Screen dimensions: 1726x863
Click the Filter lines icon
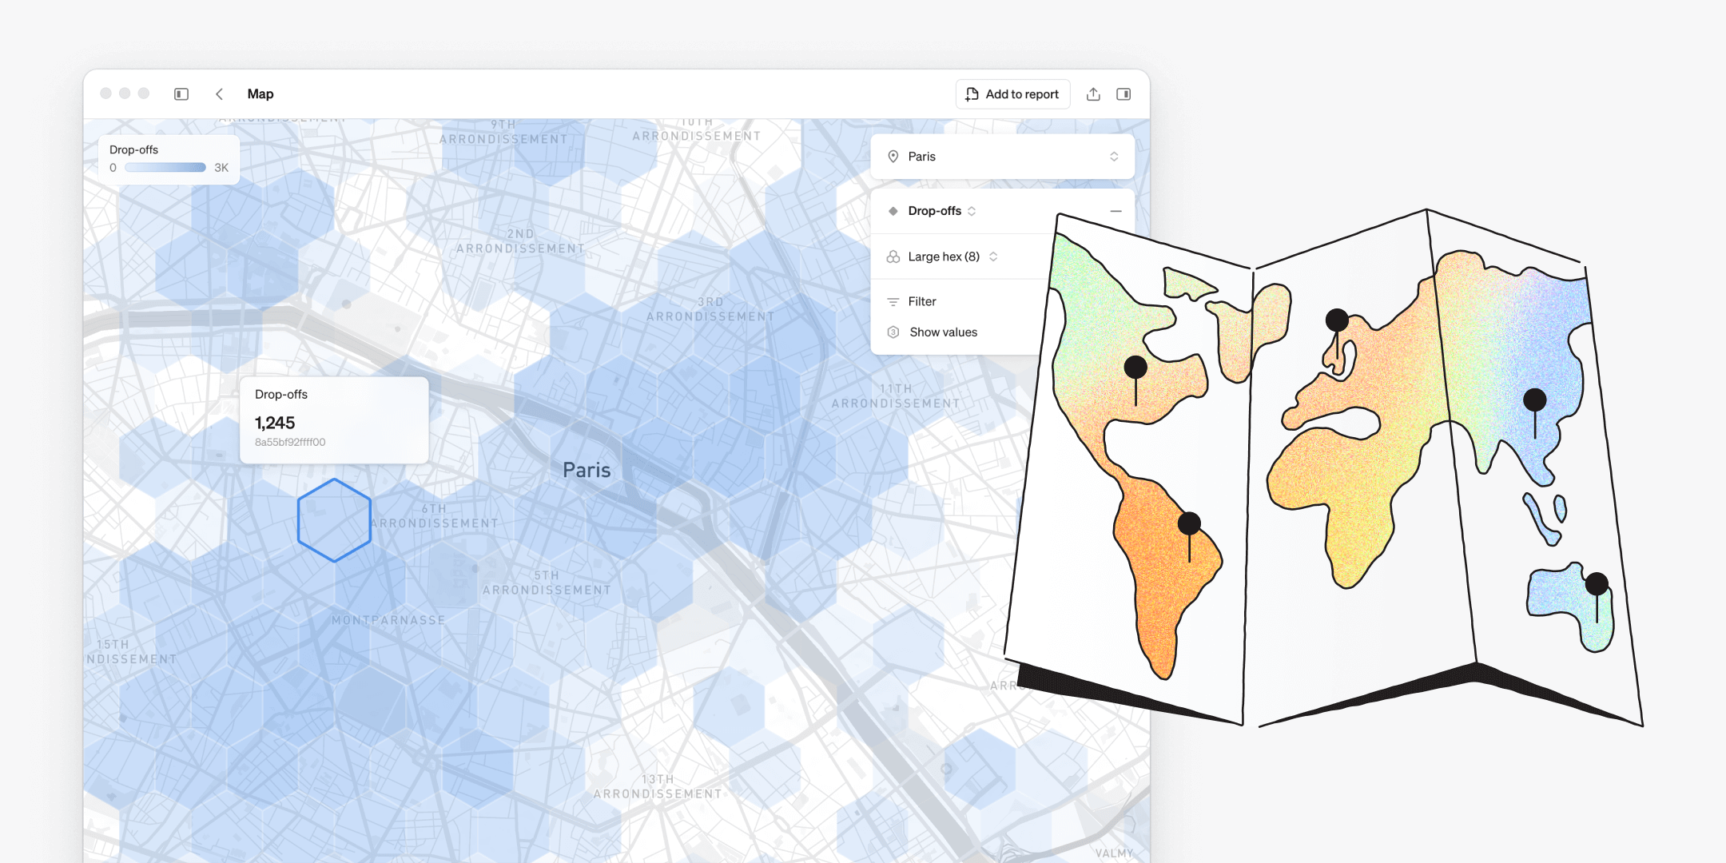893,302
